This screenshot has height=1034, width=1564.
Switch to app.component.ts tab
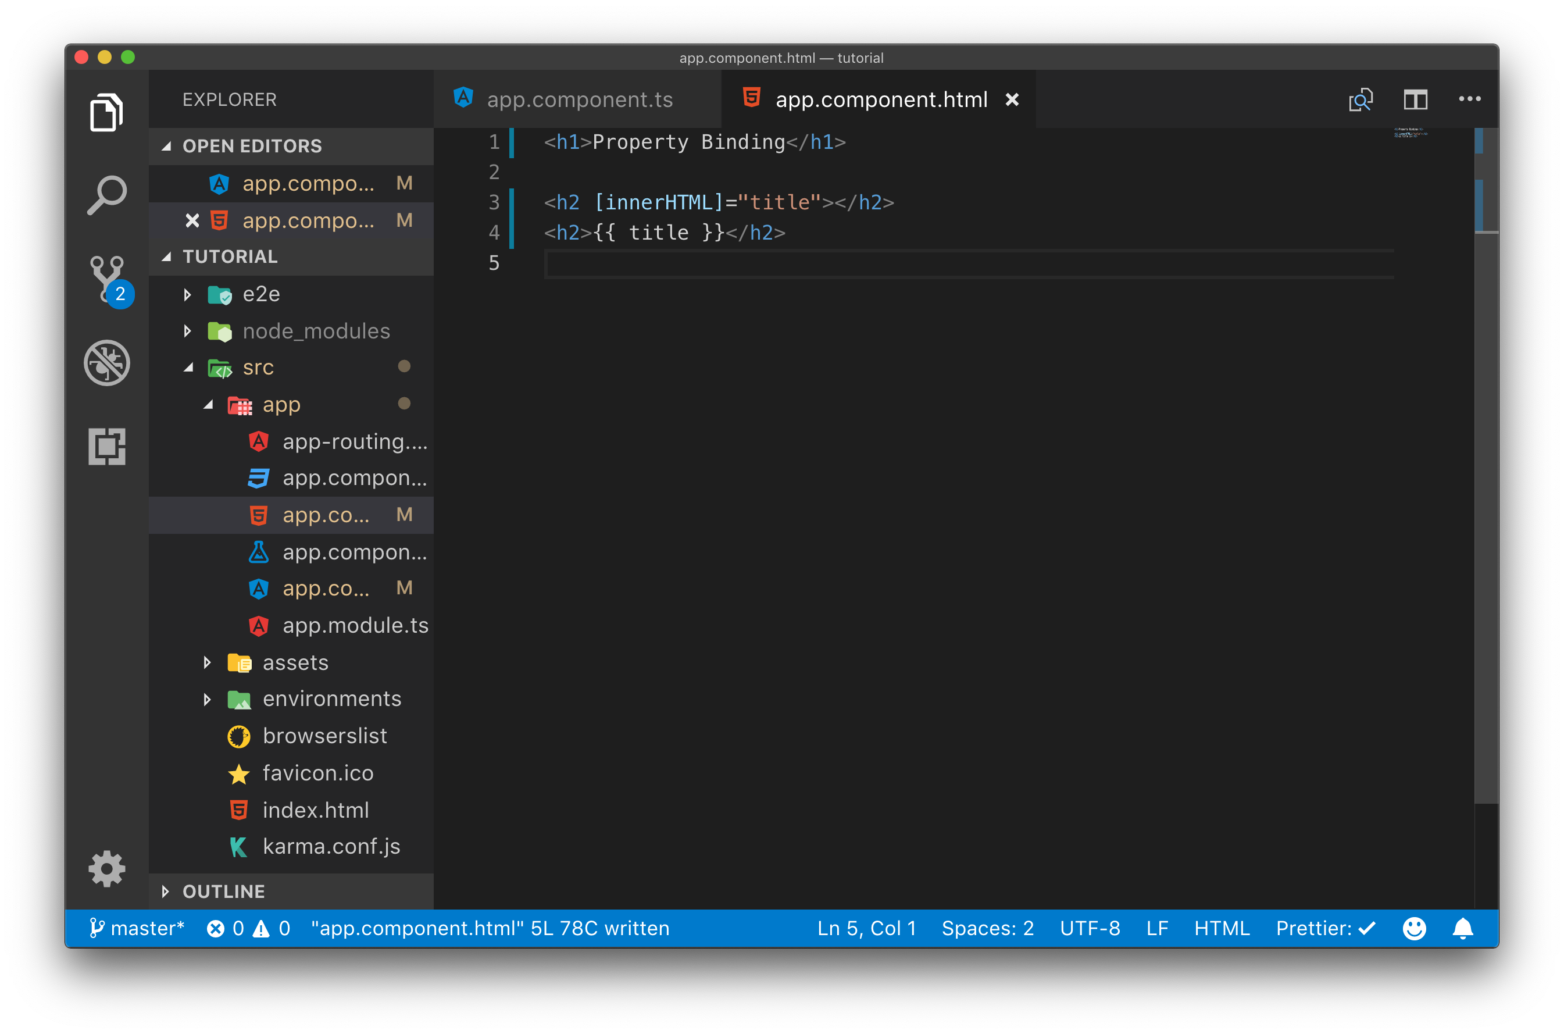[577, 99]
